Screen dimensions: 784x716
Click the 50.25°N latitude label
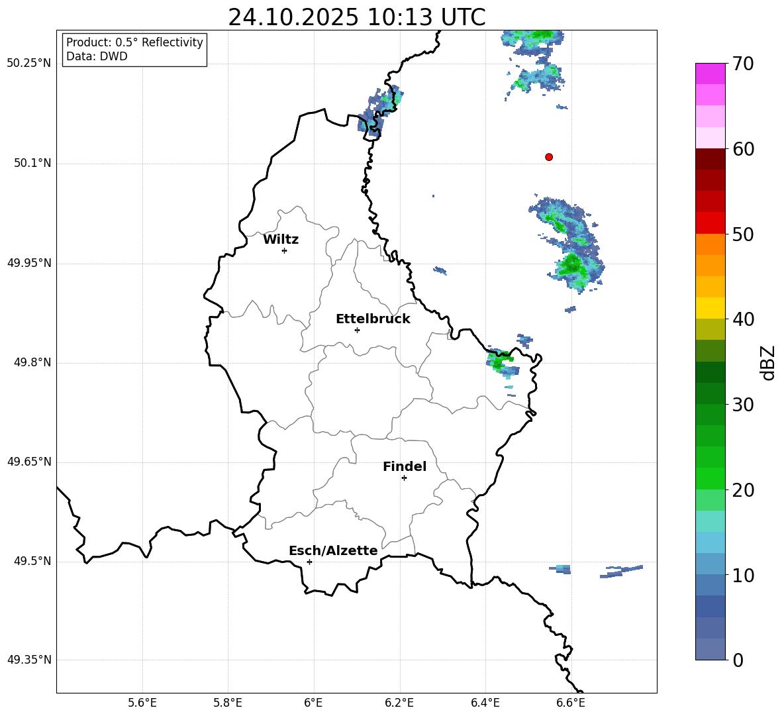(29, 64)
